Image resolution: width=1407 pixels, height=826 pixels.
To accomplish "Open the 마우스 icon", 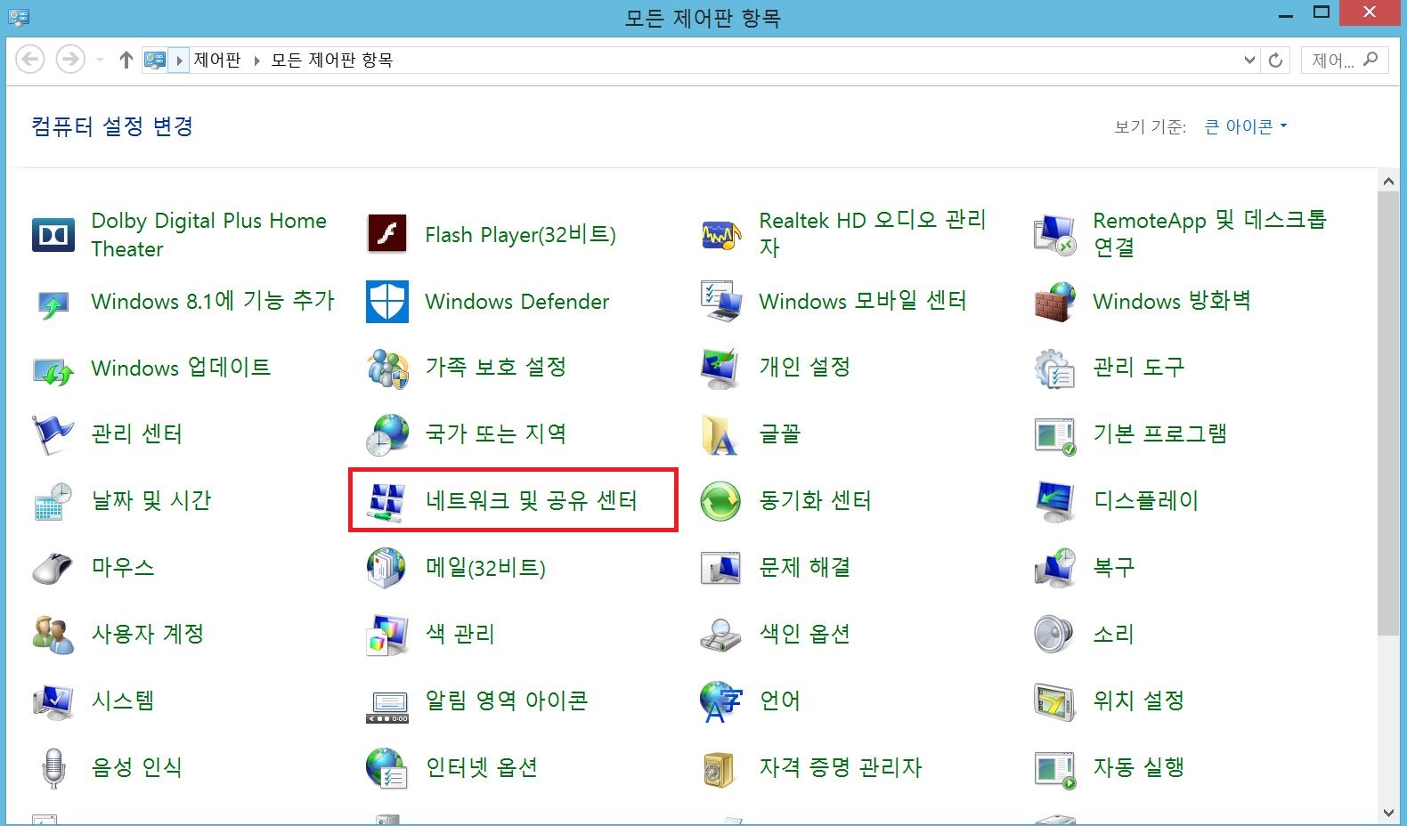I will coord(53,568).
